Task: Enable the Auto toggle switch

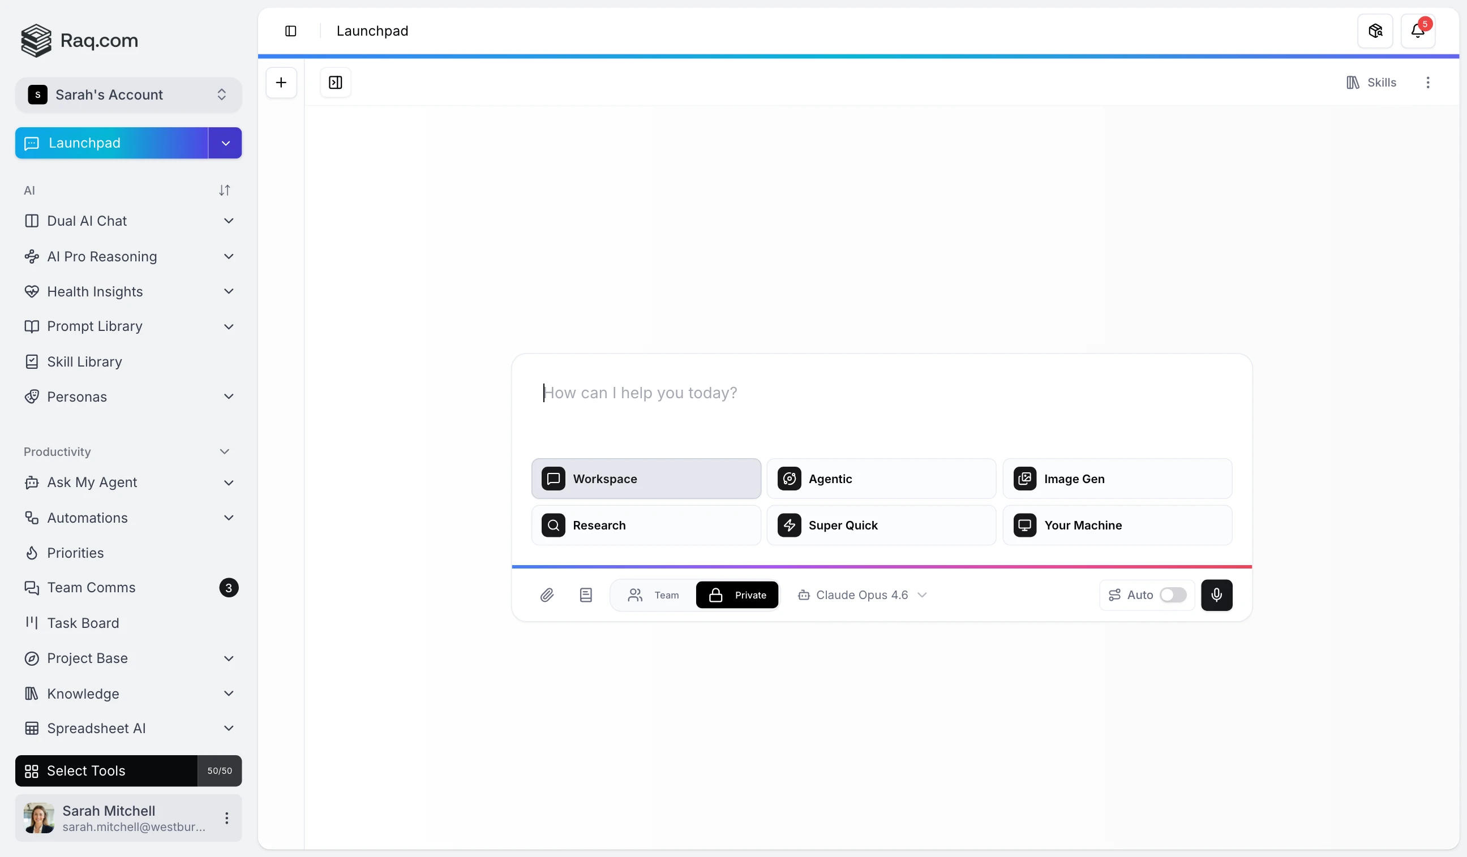Action: point(1173,595)
